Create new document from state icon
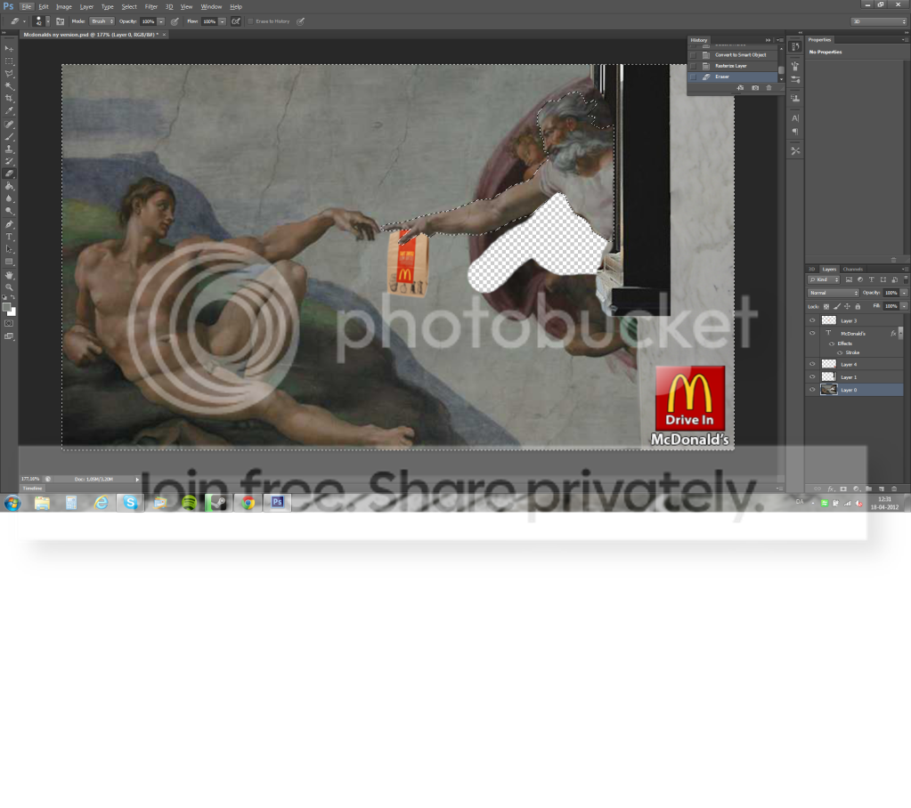Image resolution: width=911 pixels, height=808 pixels. pos(740,87)
